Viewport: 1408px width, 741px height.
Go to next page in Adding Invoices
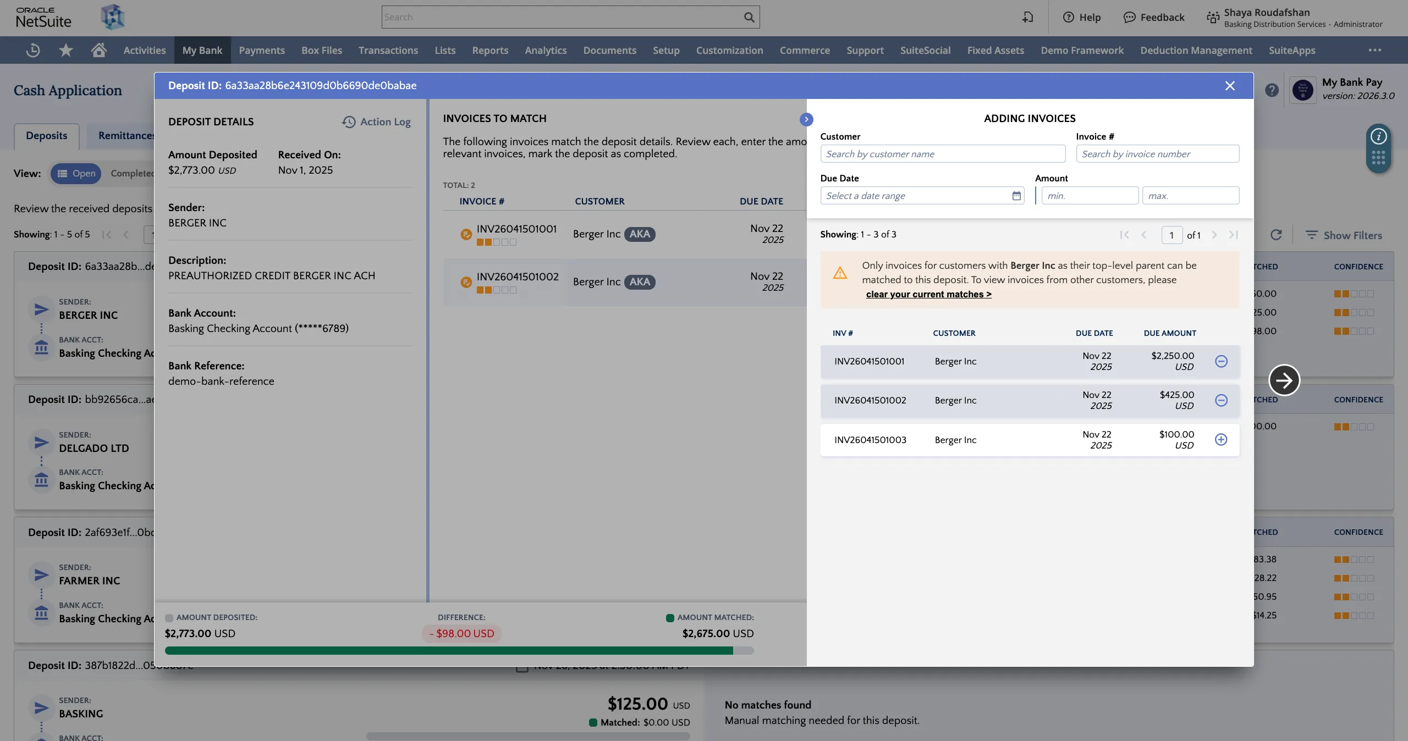1214,235
